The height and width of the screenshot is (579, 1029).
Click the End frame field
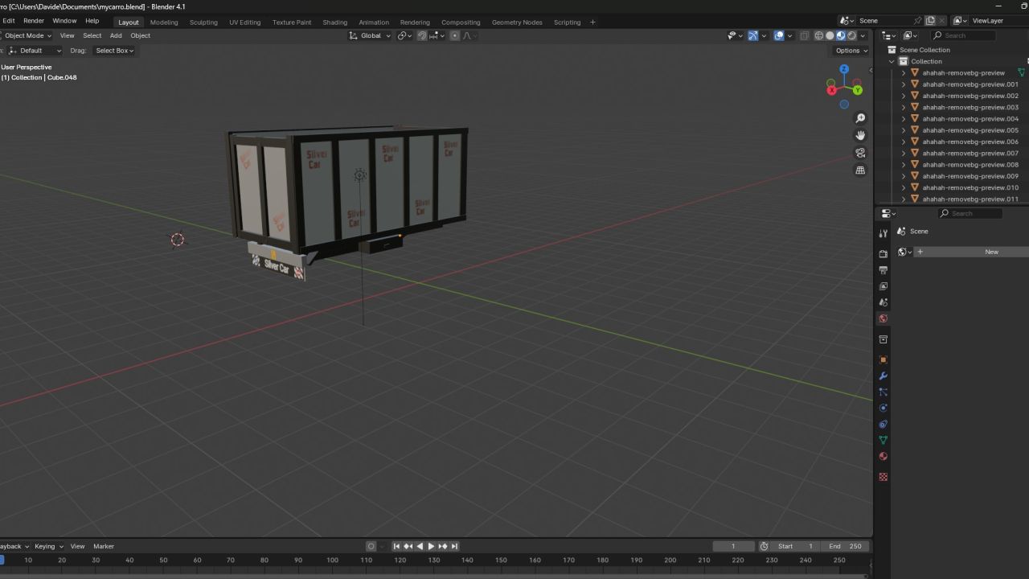pos(845,546)
